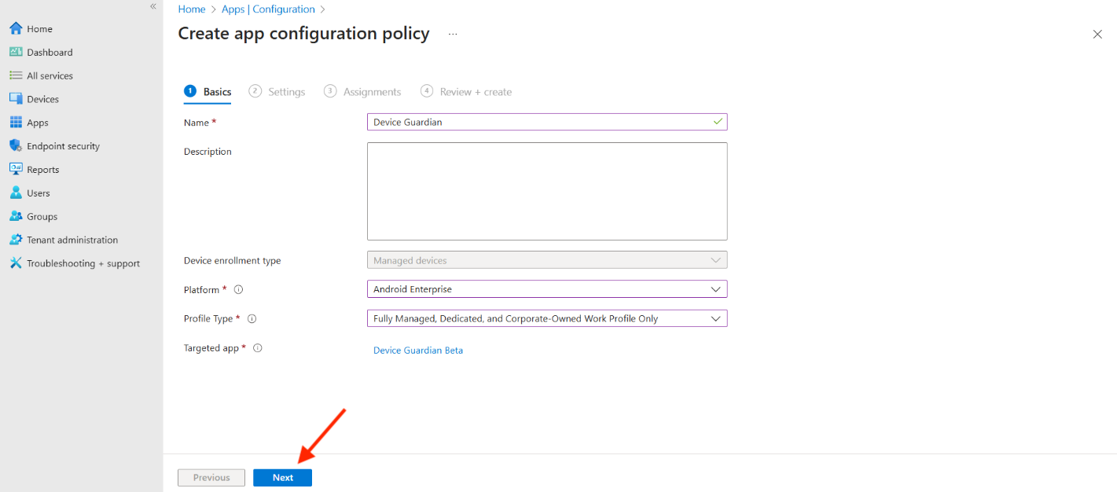The width and height of the screenshot is (1117, 492).
Task: Click the Users icon in sidebar
Action: [x=16, y=193]
